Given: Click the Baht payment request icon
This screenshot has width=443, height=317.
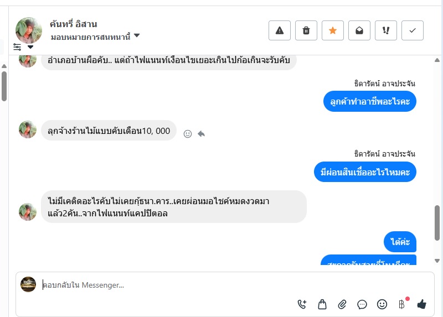Looking at the screenshot, I should click(402, 304).
